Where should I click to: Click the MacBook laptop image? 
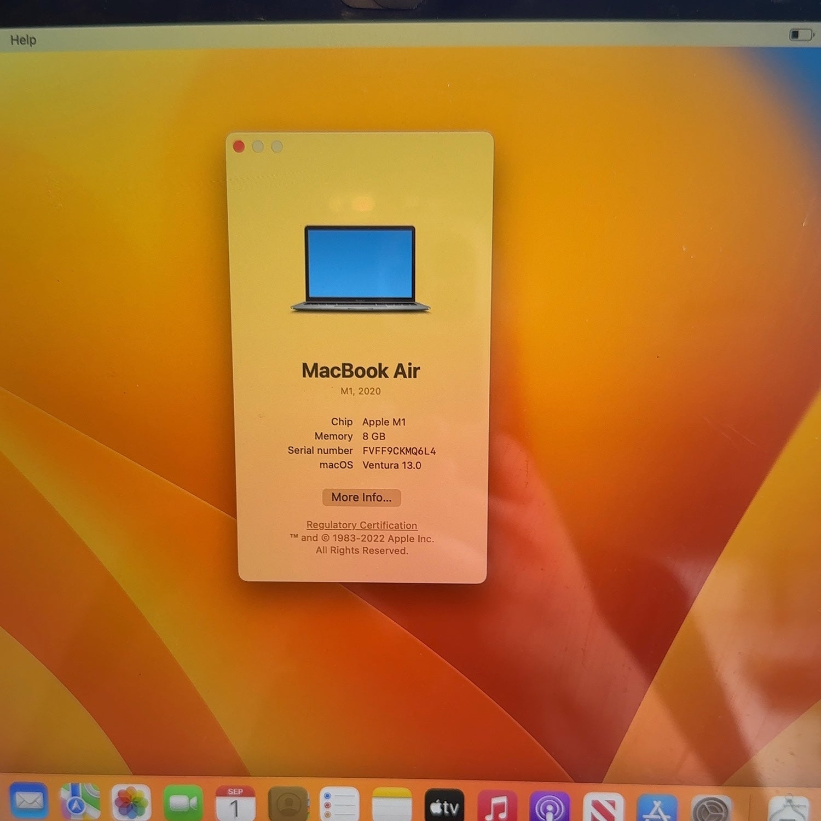(x=360, y=269)
